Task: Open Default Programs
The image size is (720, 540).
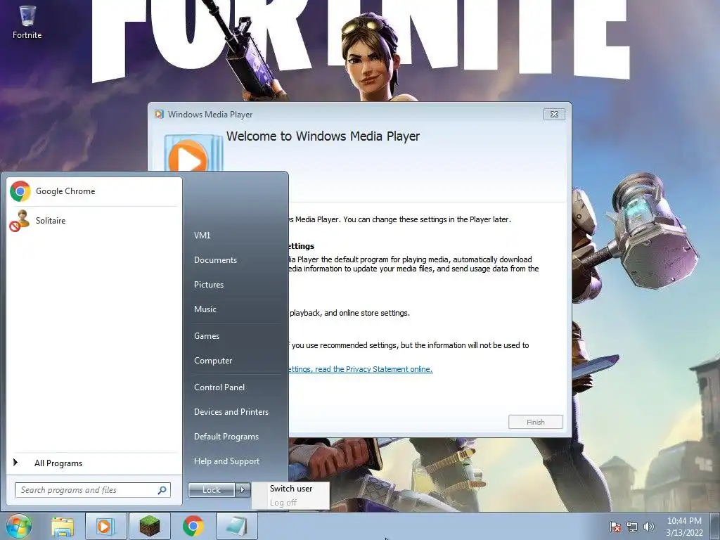Action: click(x=226, y=437)
